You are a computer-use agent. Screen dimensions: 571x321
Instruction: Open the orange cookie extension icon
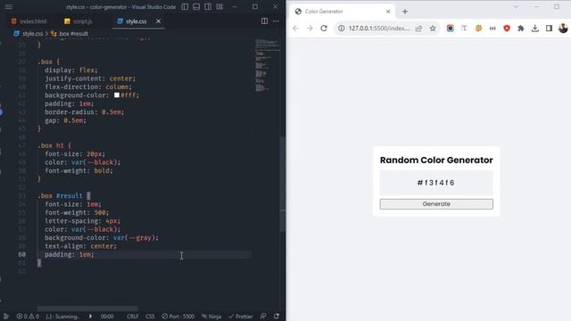click(478, 29)
